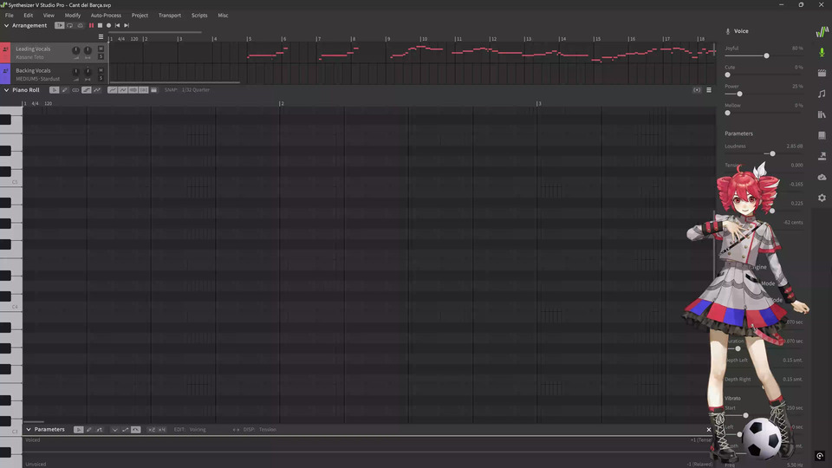This screenshot has height=468, width=832.
Task: Solo the Leading Vocals track
Action: tap(101, 57)
